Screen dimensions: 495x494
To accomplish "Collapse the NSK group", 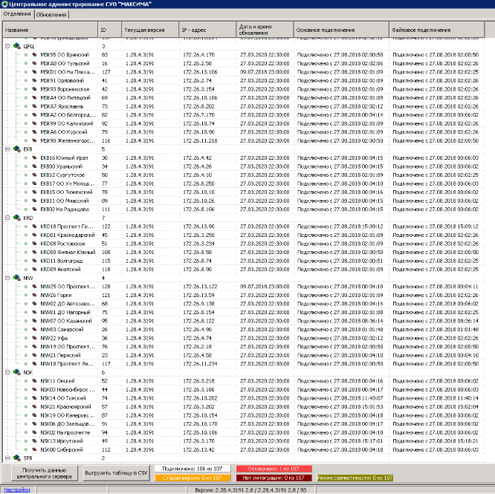I will (x=7, y=372).
